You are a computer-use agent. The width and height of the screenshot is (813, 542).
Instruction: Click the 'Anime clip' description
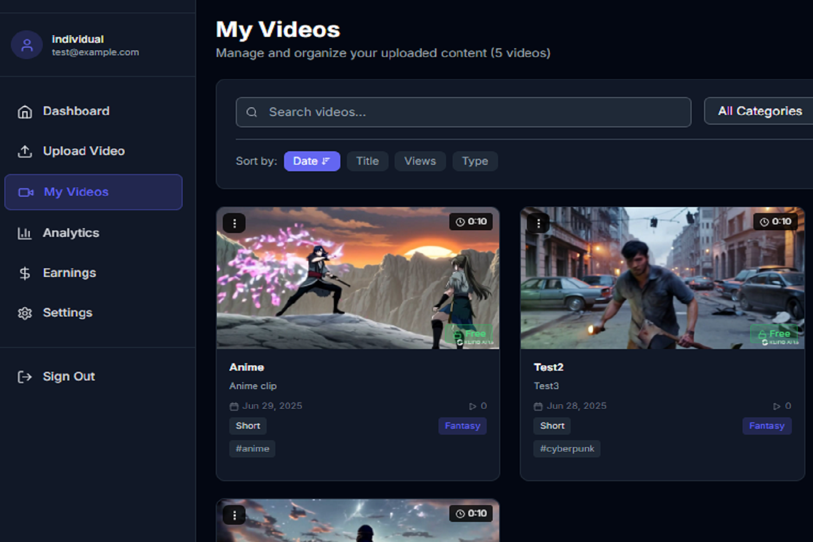pyautogui.click(x=253, y=386)
